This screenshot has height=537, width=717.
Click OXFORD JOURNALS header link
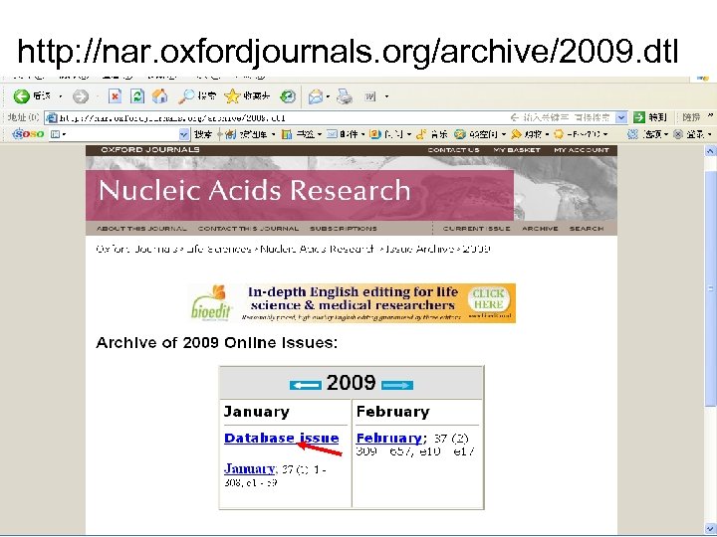click(x=150, y=150)
